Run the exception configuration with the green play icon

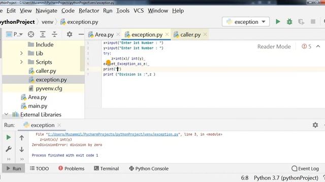(x=278, y=21)
